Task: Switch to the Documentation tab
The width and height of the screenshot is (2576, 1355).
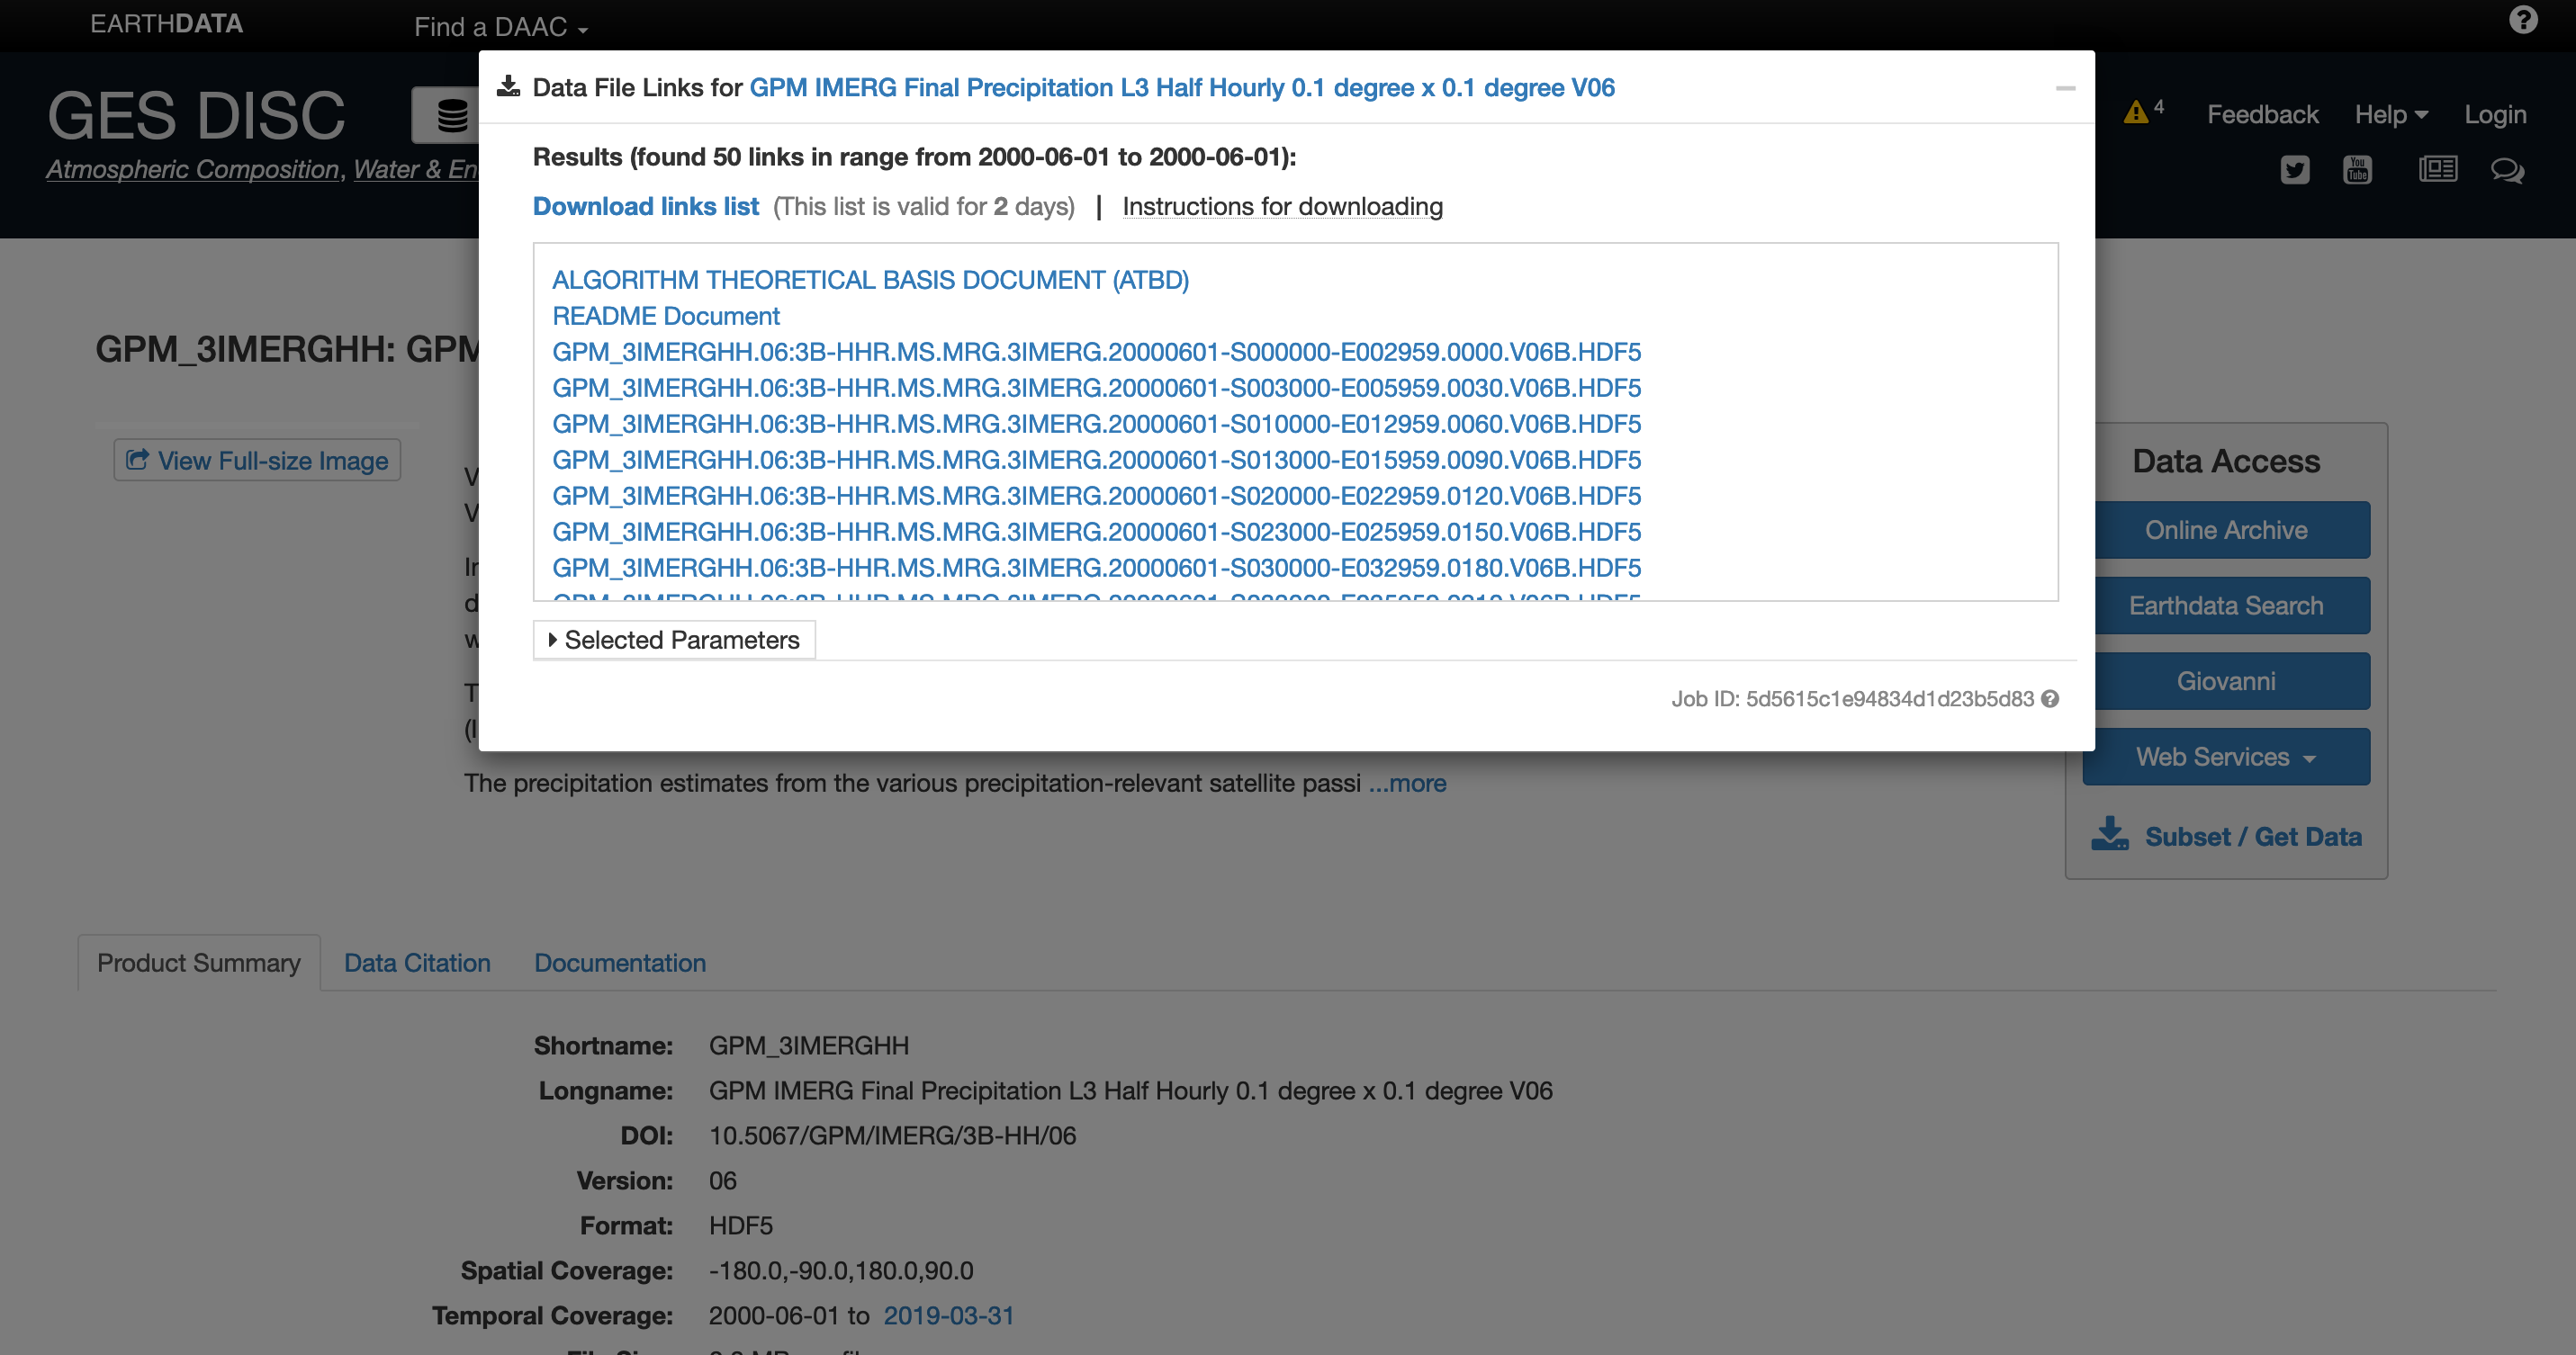Action: 620,963
